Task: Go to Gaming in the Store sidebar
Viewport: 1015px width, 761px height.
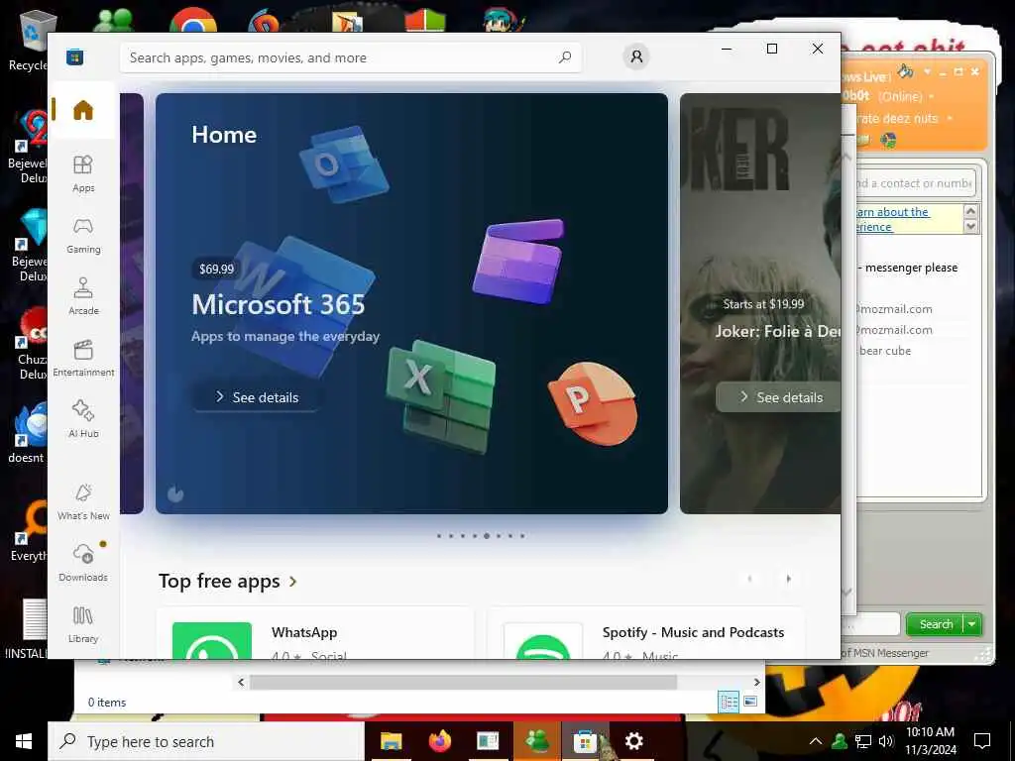Action: [83, 236]
